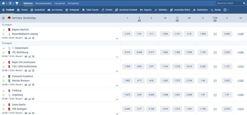Open the X column market dropdown

coord(139,21)
